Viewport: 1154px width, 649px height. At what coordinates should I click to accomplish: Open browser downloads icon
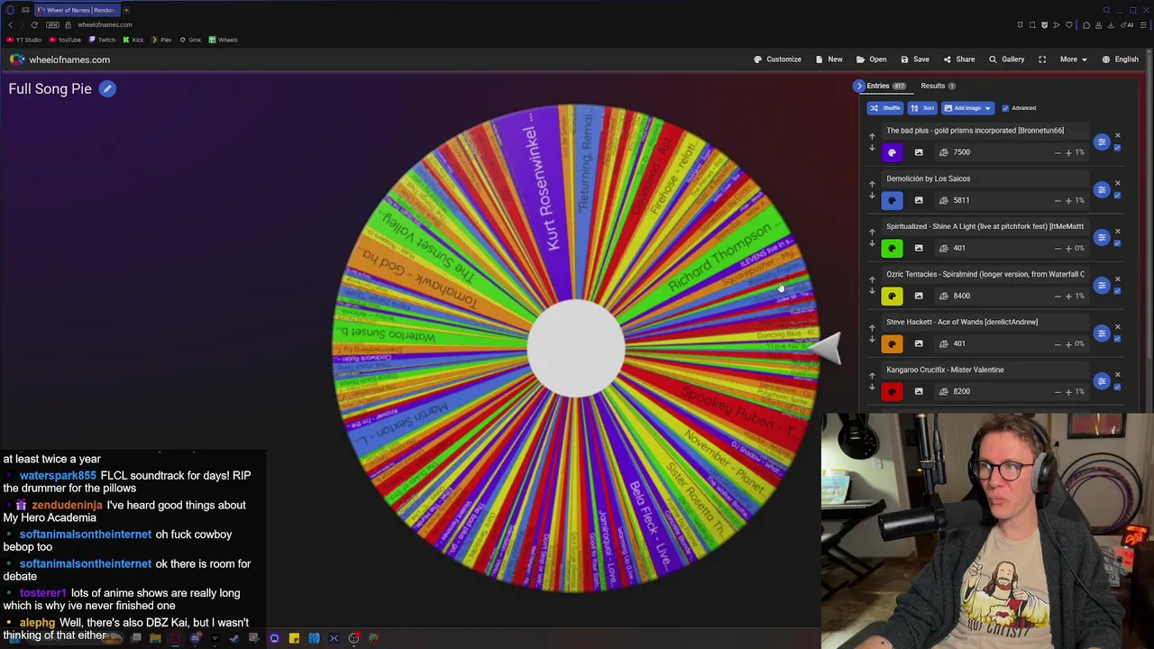pos(1110,25)
